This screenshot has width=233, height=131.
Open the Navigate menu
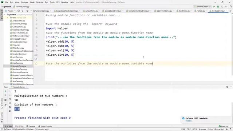(x=24, y=2)
